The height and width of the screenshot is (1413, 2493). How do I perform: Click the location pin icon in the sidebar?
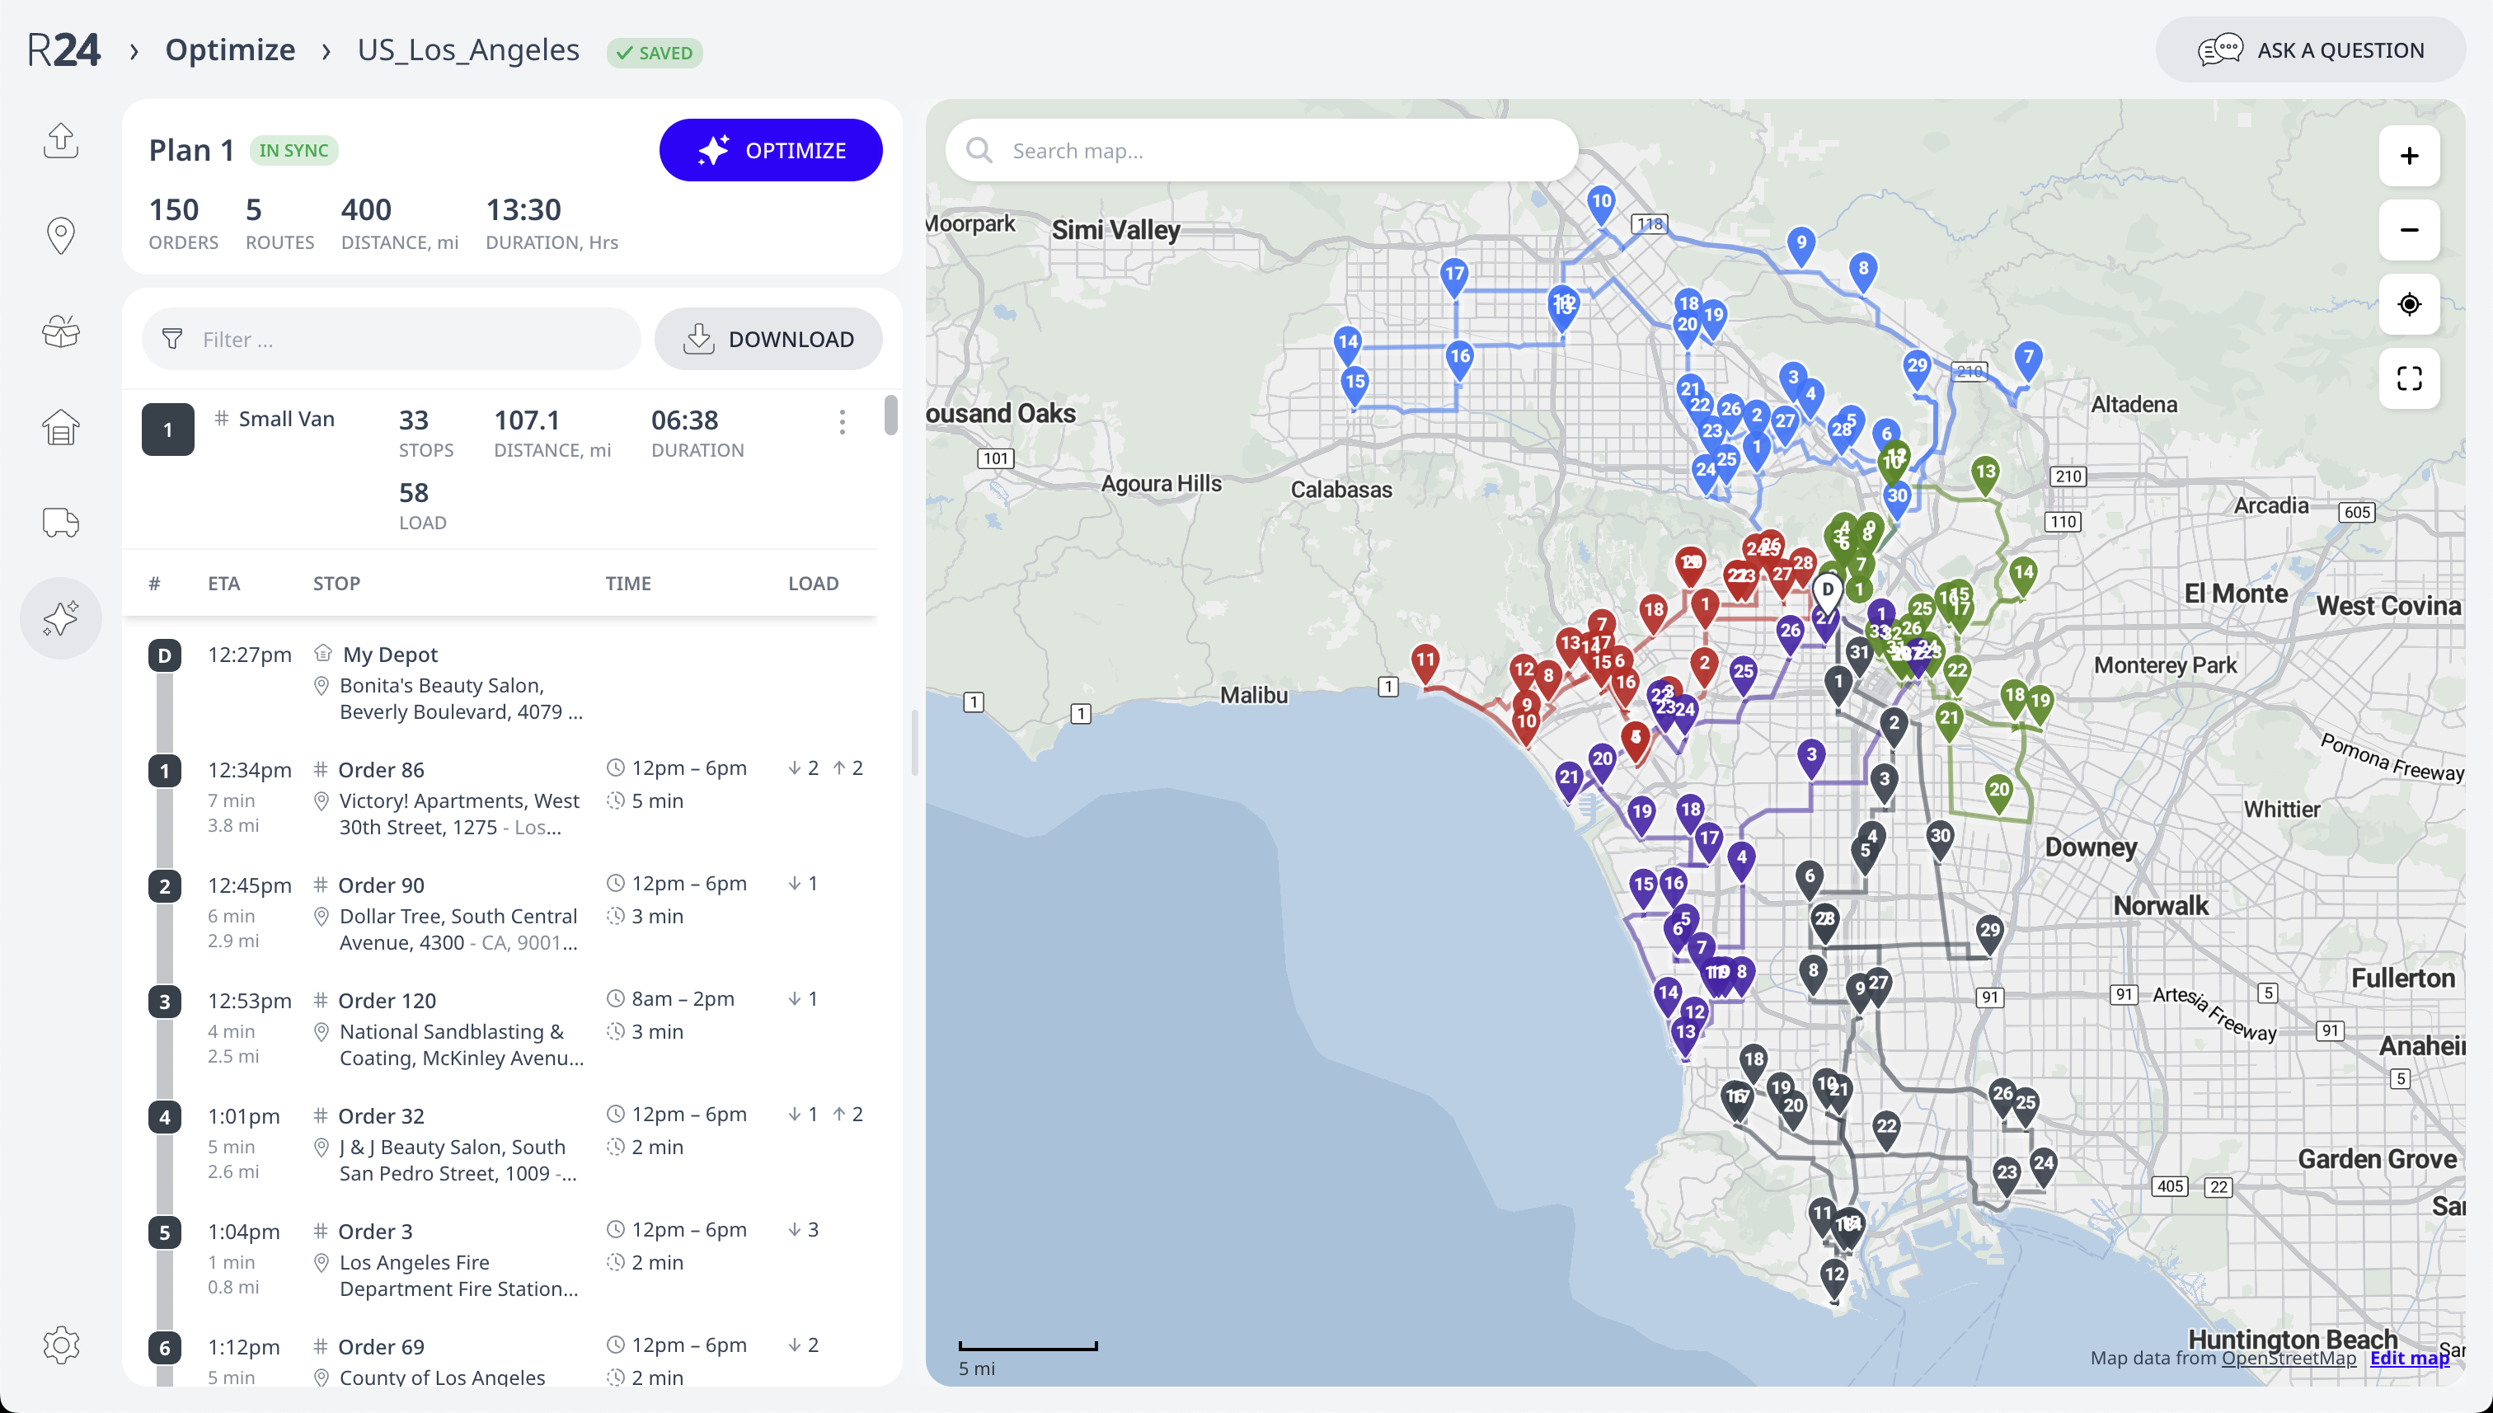[x=60, y=235]
